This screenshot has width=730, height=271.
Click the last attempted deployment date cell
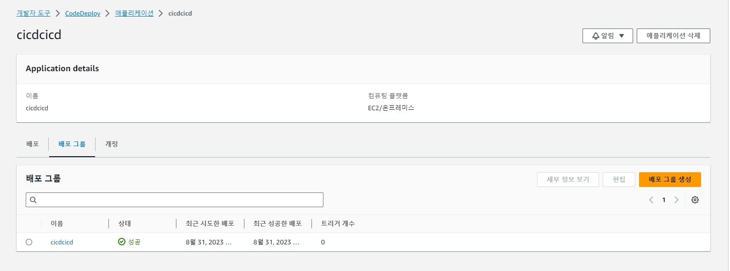click(209, 242)
